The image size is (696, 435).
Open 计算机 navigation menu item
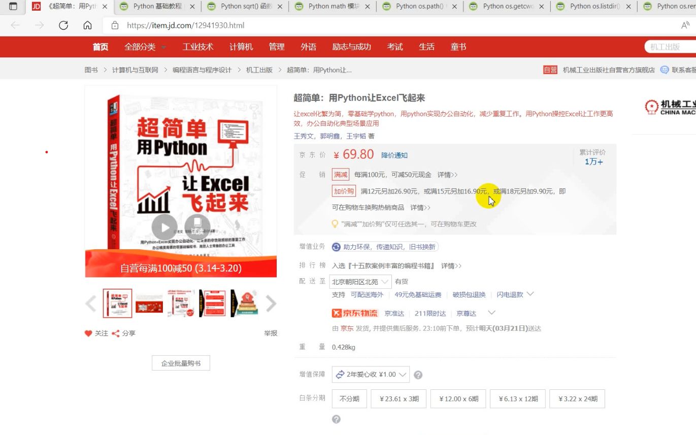point(241,47)
